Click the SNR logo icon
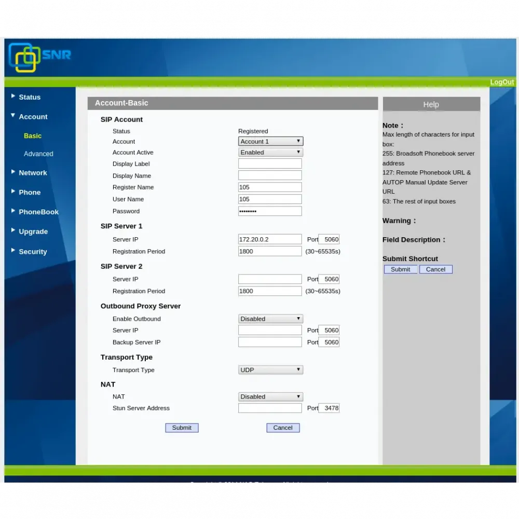 (x=24, y=58)
